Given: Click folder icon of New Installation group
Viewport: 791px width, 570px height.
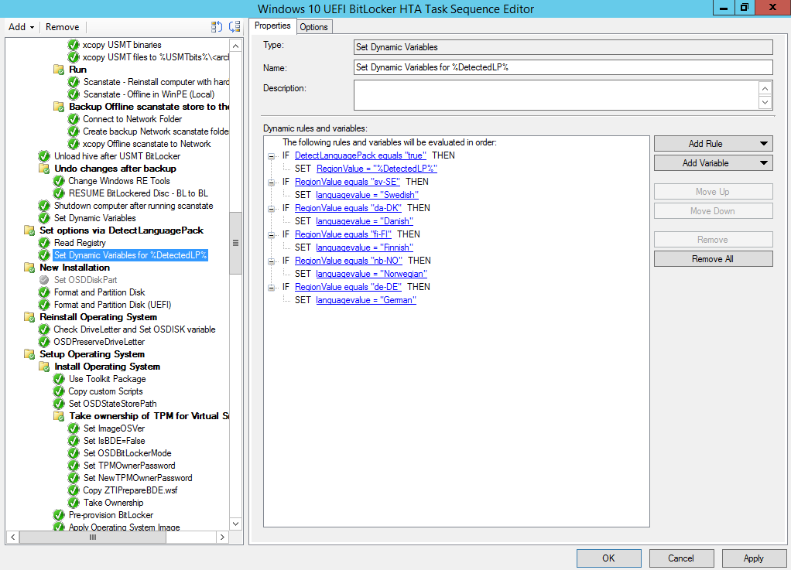Looking at the screenshot, I should click(x=29, y=268).
